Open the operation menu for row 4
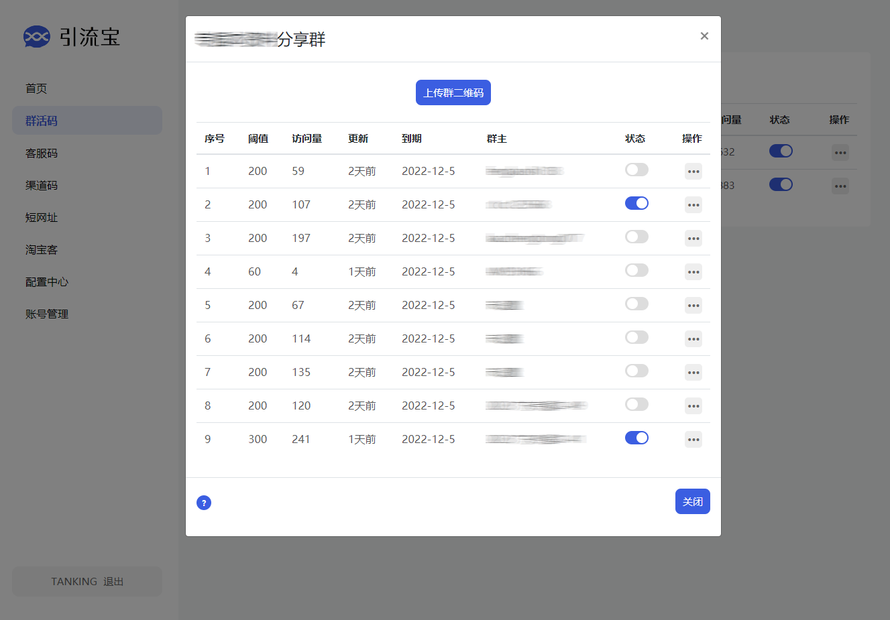The width and height of the screenshot is (890, 620). (693, 272)
